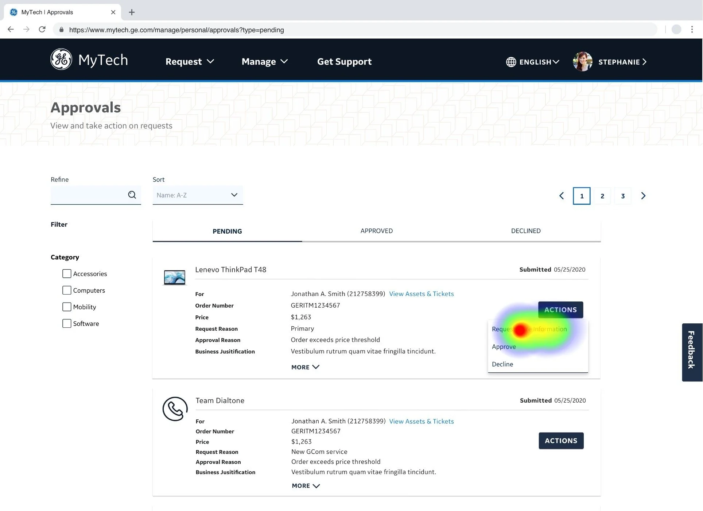
Task: Open the Sort Name: A-Z dropdown
Action: [x=198, y=195]
